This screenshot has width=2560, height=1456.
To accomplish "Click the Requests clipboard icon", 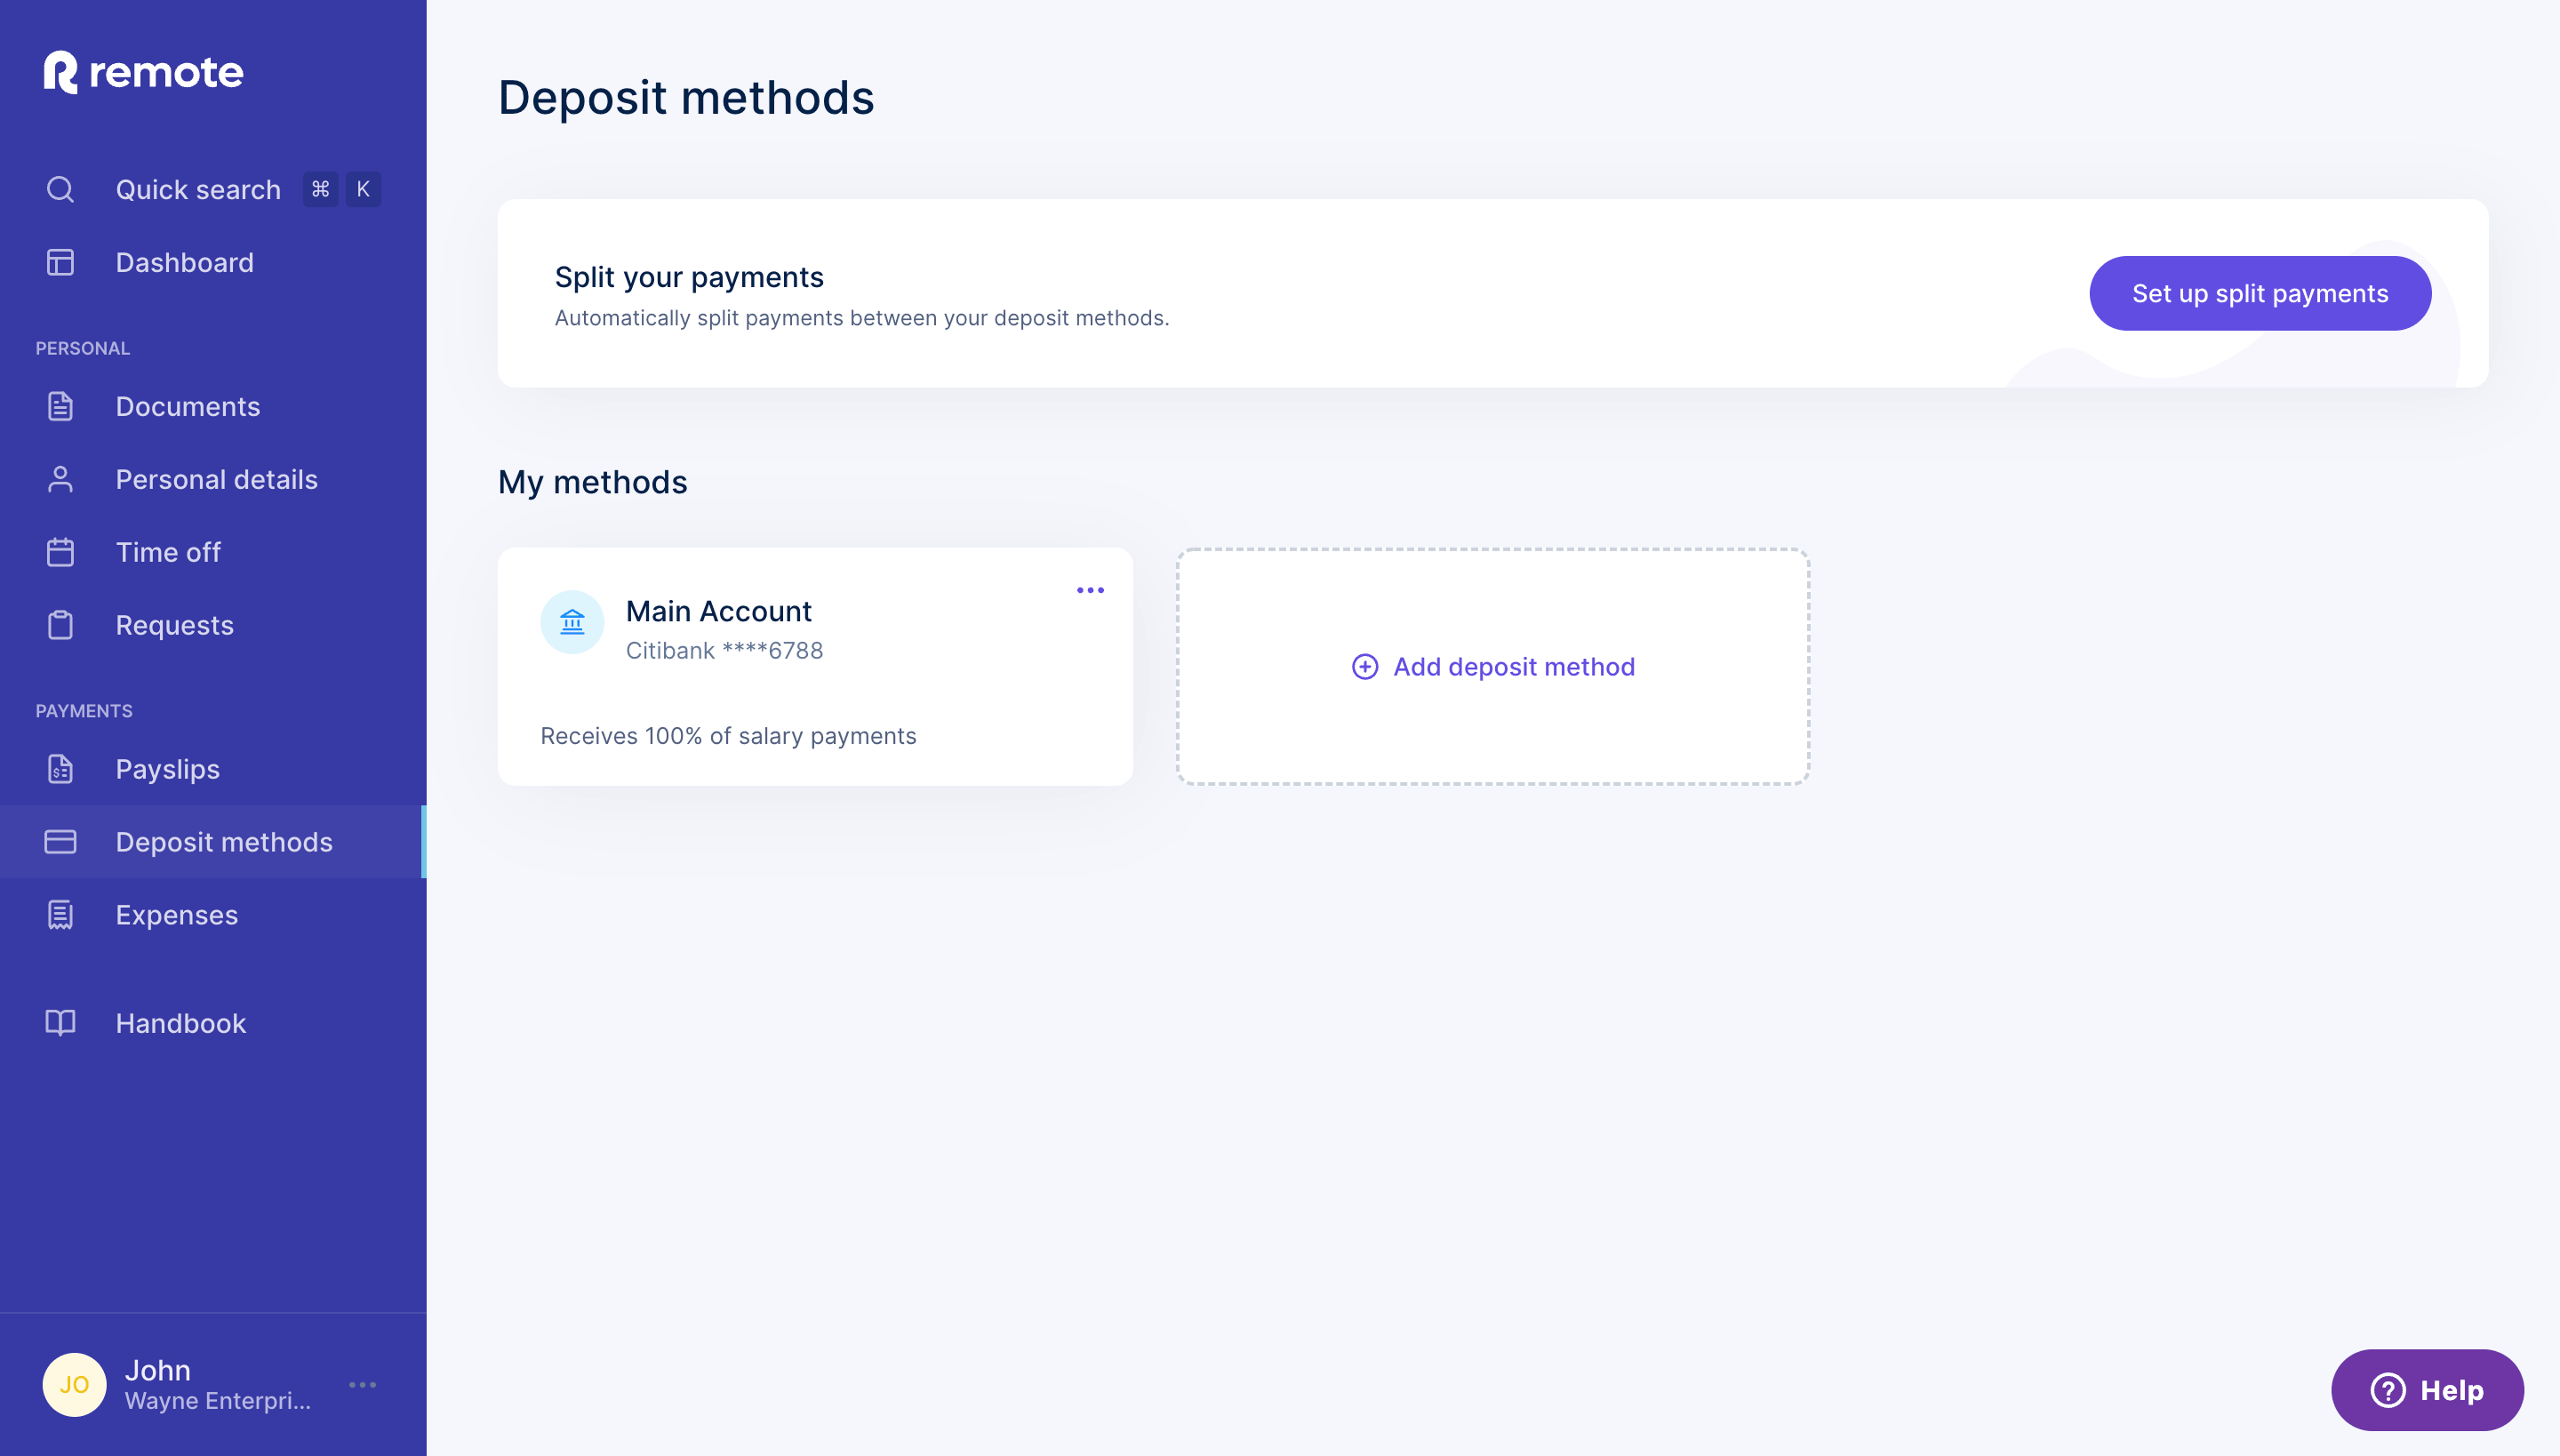I will pyautogui.click(x=60, y=625).
